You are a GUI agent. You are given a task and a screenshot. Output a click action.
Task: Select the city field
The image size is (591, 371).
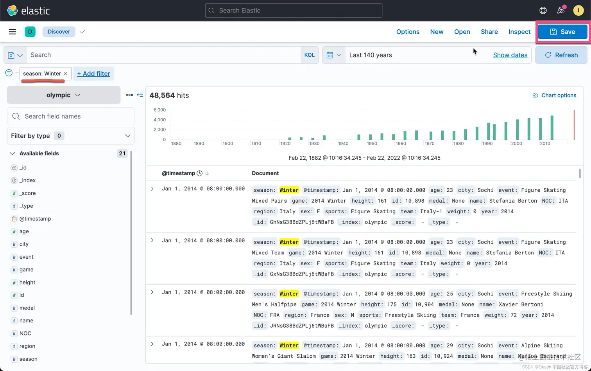(24, 244)
